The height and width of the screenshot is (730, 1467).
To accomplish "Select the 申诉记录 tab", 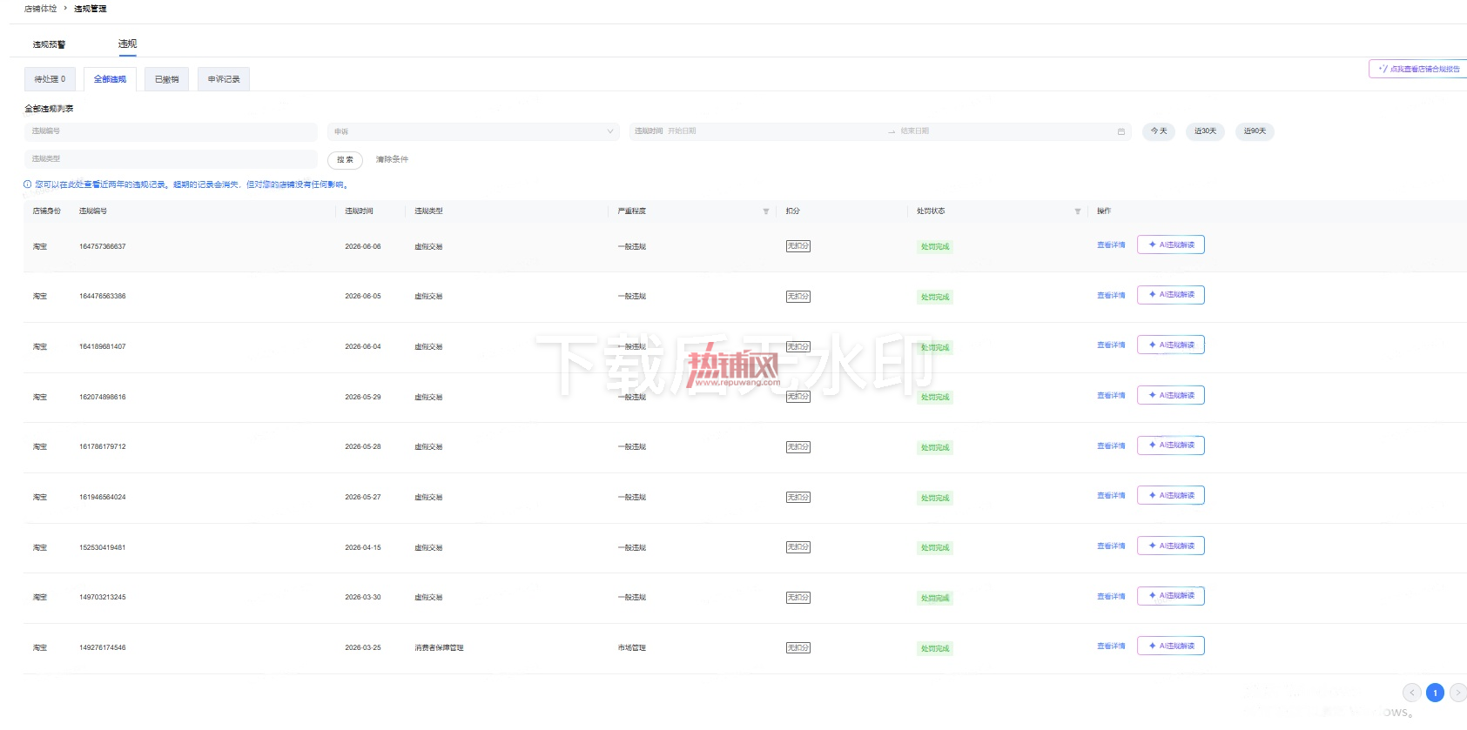I will (x=224, y=79).
